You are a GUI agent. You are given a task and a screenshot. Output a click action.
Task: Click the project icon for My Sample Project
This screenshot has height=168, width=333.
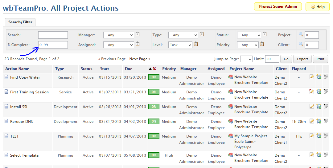[231, 136]
